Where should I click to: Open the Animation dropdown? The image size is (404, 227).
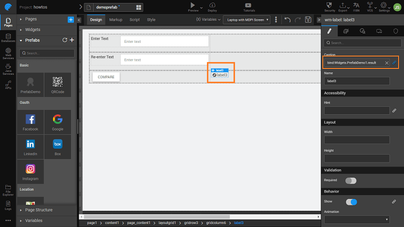(357, 219)
